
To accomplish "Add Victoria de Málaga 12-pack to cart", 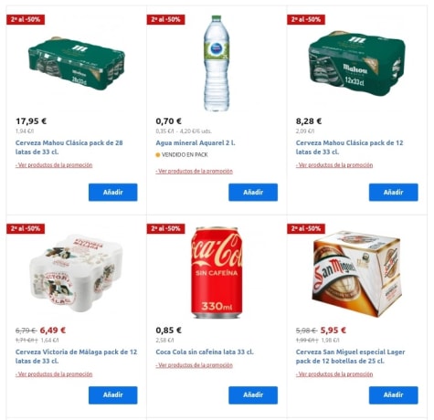I will (x=113, y=395).
